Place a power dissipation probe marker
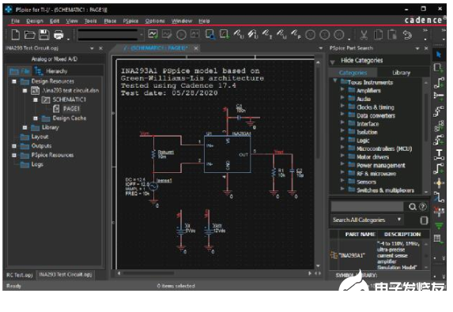Screen dimensions: 453x312 tap(296, 35)
